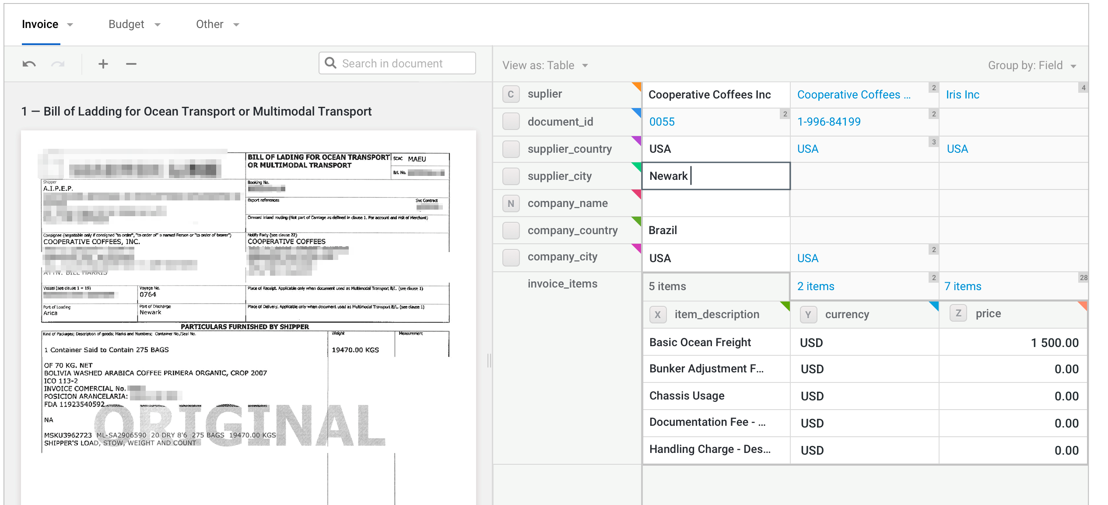Check the company_country field checkbox
The width and height of the screenshot is (1108, 505).
click(511, 230)
